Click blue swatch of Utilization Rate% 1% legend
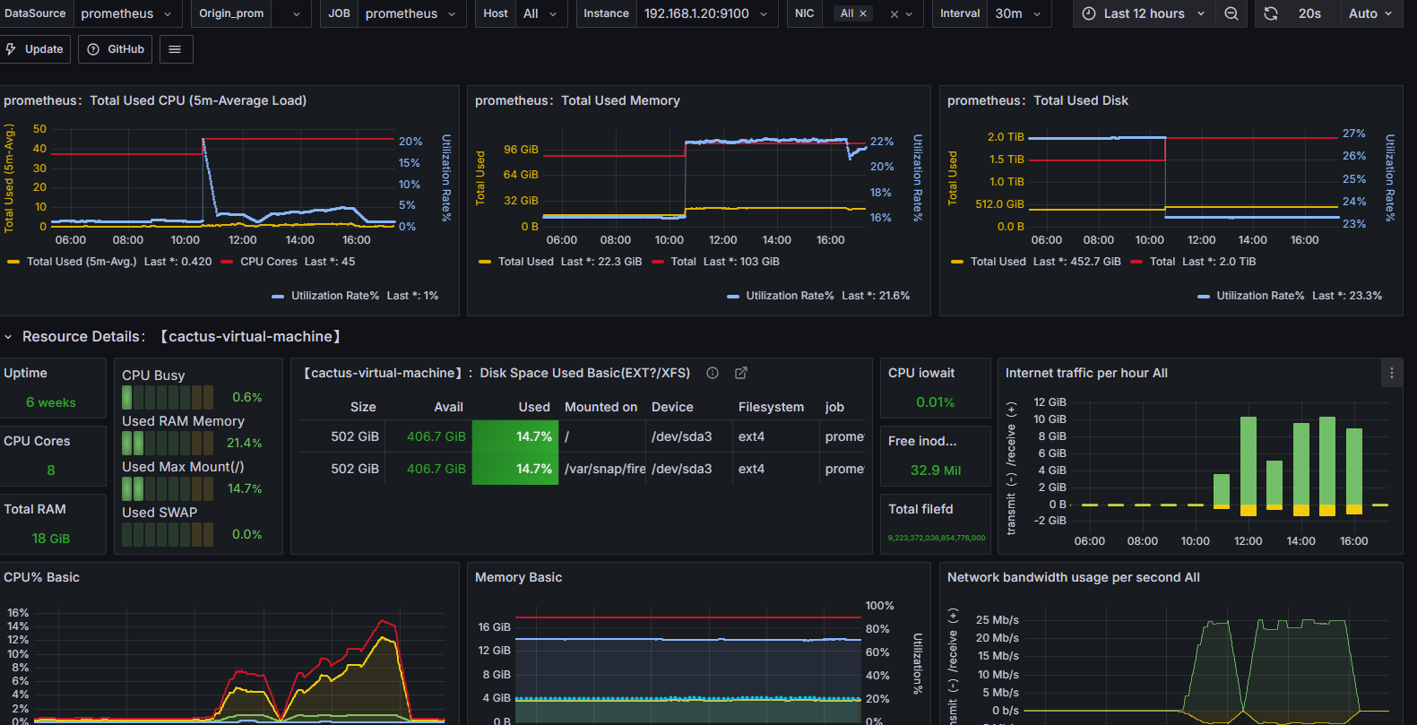1417x725 pixels. point(278,296)
